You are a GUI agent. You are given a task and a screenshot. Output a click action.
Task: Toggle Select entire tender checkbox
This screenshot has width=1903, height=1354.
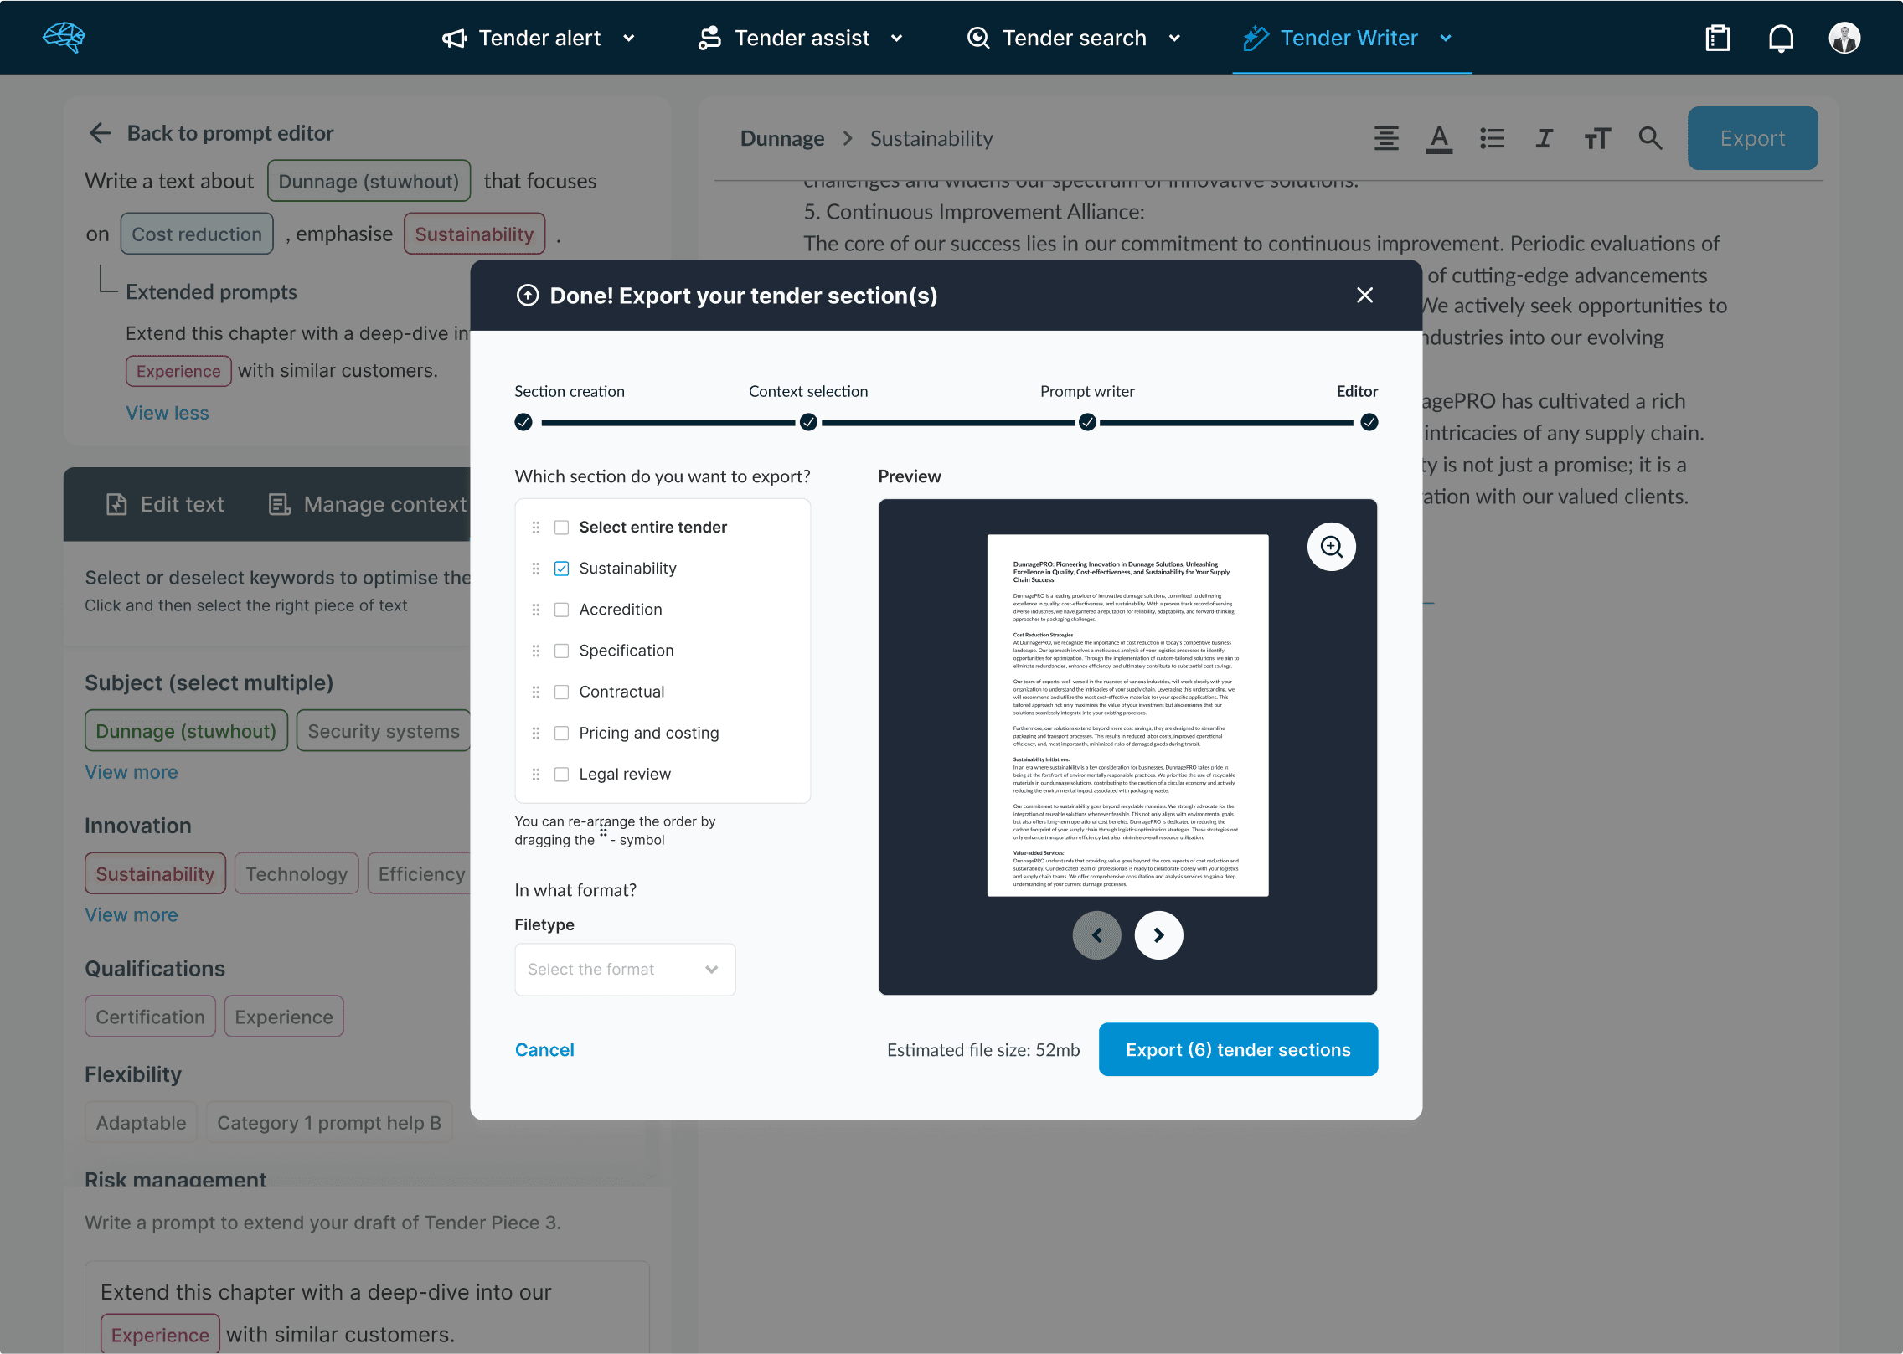(561, 526)
